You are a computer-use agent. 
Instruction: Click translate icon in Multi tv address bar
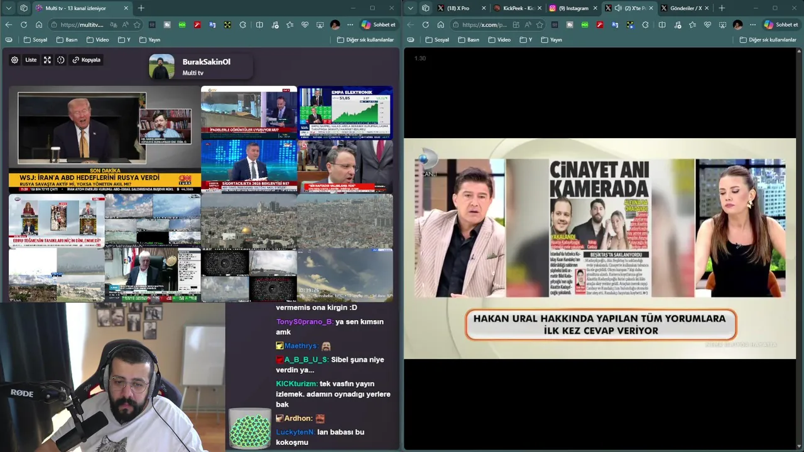click(113, 24)
